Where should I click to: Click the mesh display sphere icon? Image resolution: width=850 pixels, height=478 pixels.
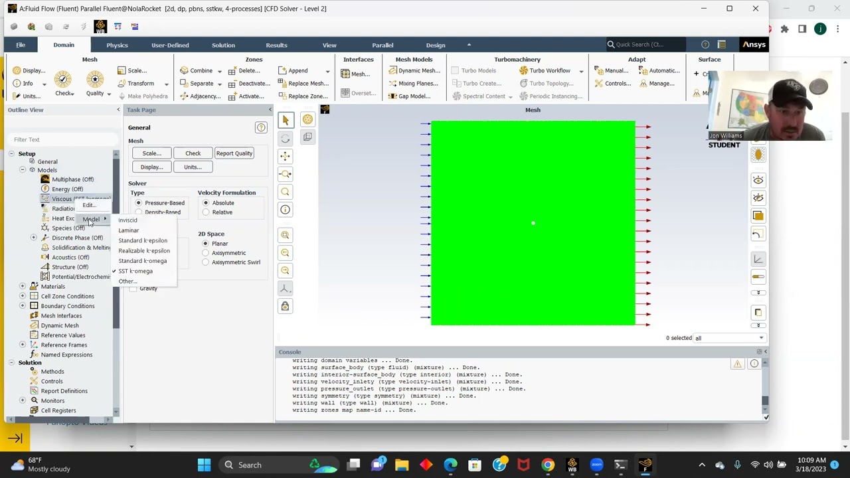307,119
